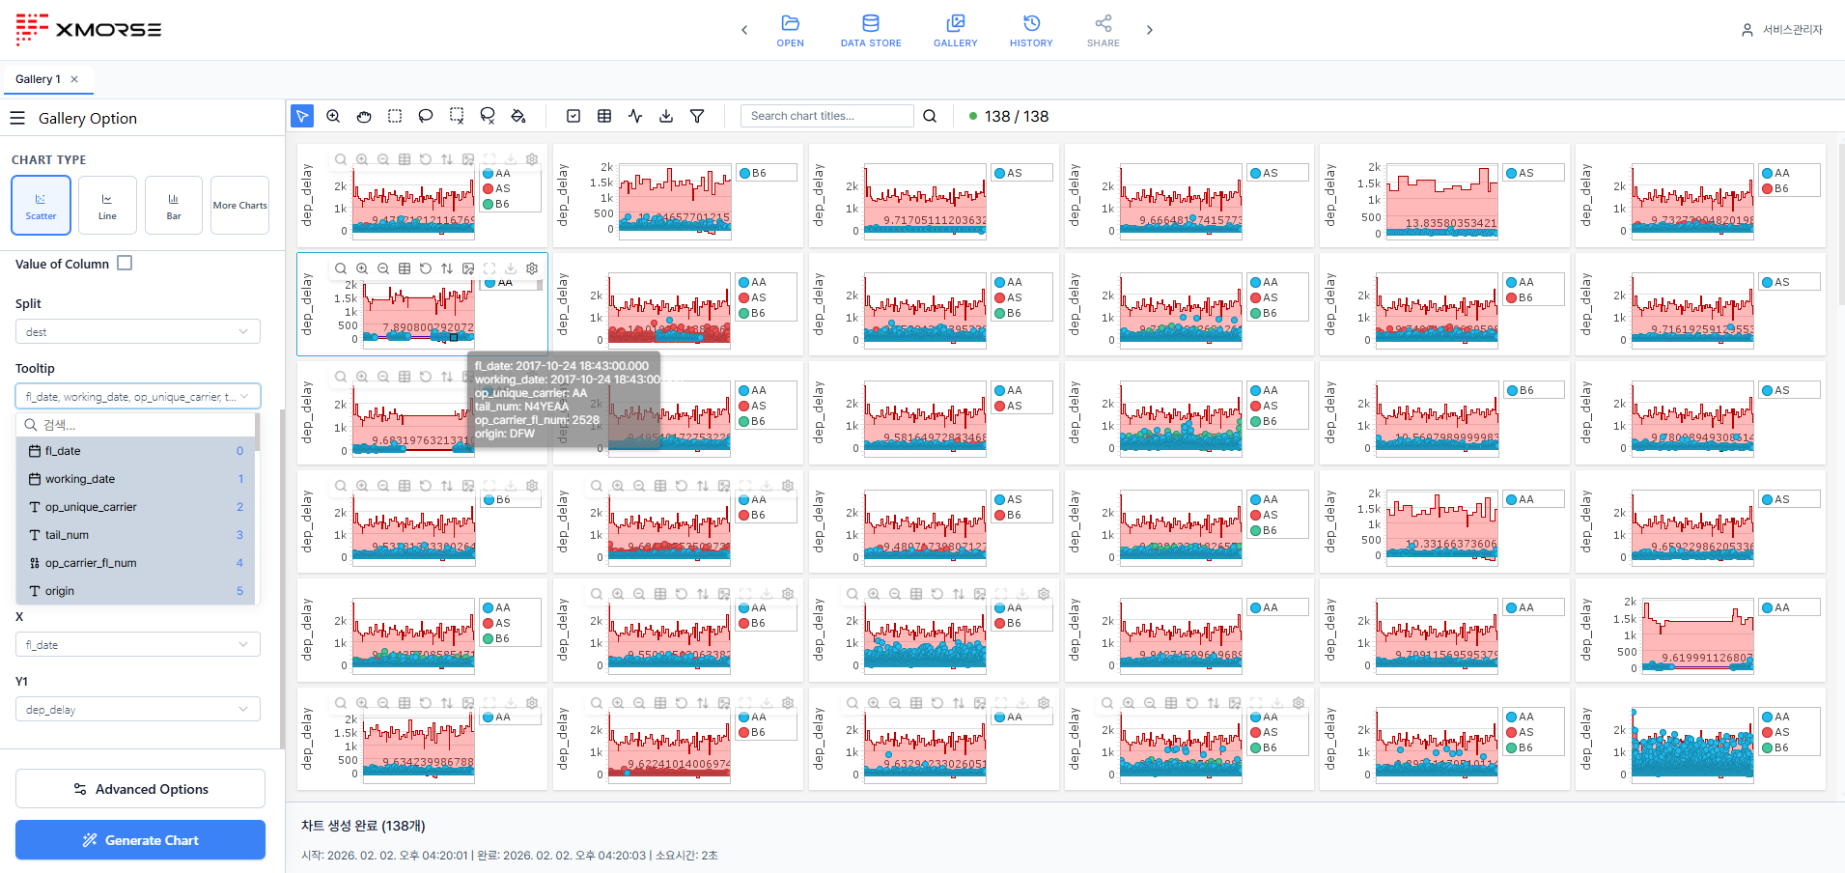
Task: Select the Bar chart type
Action: coord(174,205)
